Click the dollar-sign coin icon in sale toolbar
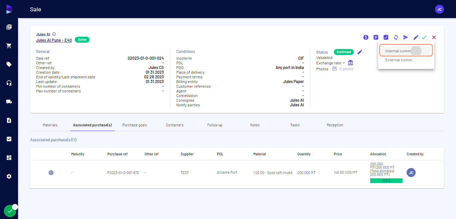The height and width of the screenshot is (219, 456). click(366, 37)
